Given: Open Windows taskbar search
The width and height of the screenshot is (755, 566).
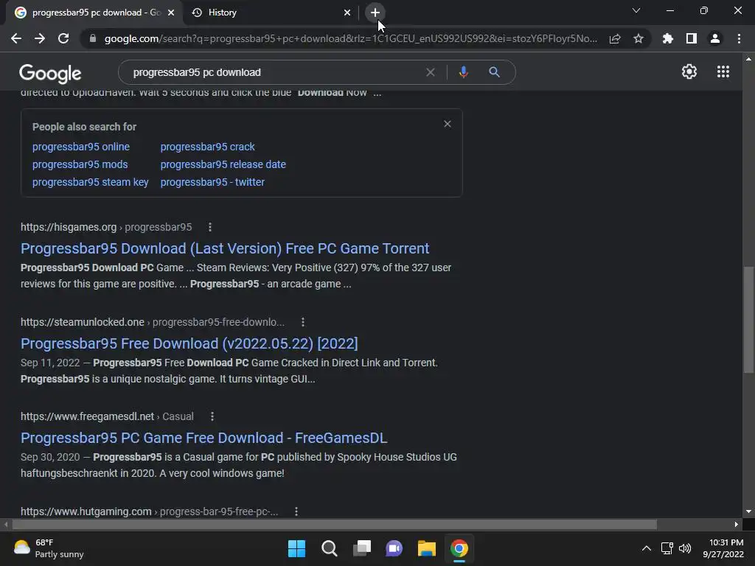Looking at the screenshot, I should coord(330,548).
